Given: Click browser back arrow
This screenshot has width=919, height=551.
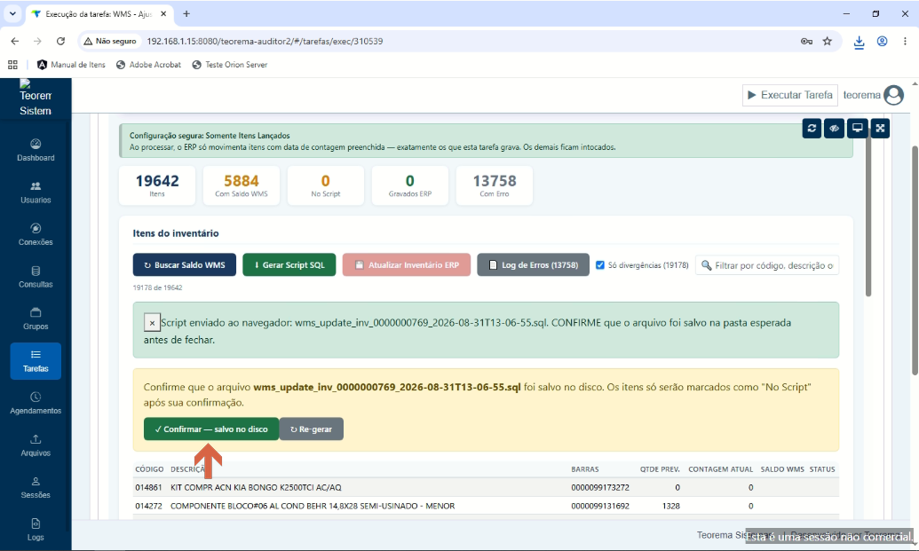Looking at the screenshot, I should pos(15,41).
